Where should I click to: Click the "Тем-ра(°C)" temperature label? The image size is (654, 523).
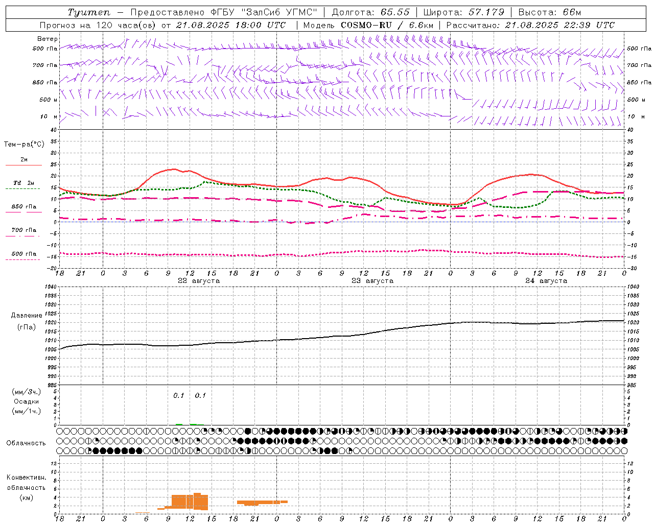click(24, 145)
